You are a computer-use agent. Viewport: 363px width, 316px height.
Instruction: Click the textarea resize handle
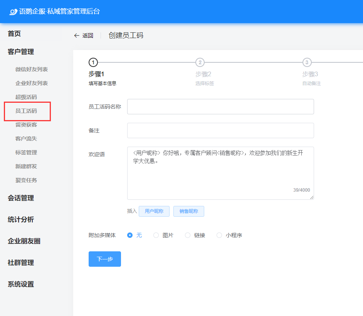[312, 197]
